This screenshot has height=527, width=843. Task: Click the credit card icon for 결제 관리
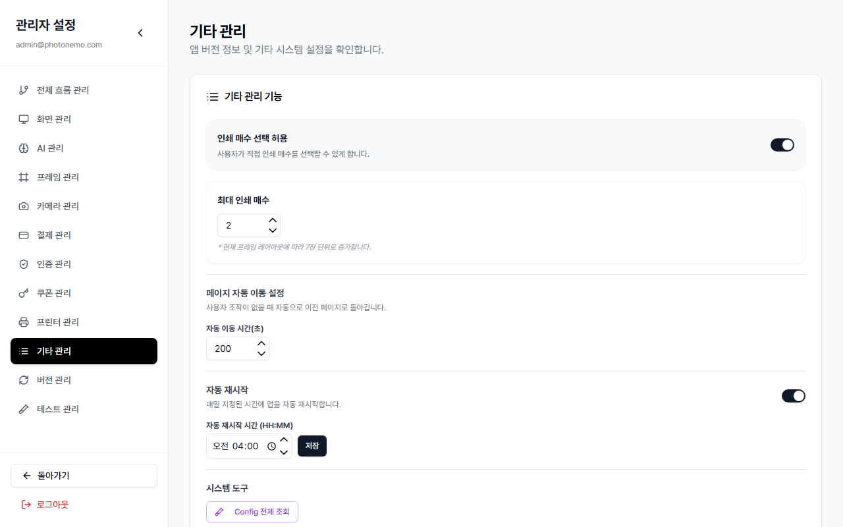(24, 235)
